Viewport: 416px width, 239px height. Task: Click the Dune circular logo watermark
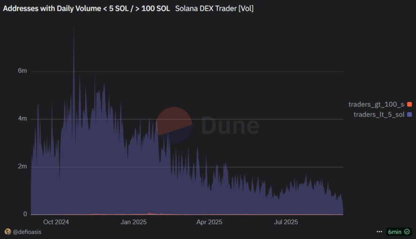point(174,125)
